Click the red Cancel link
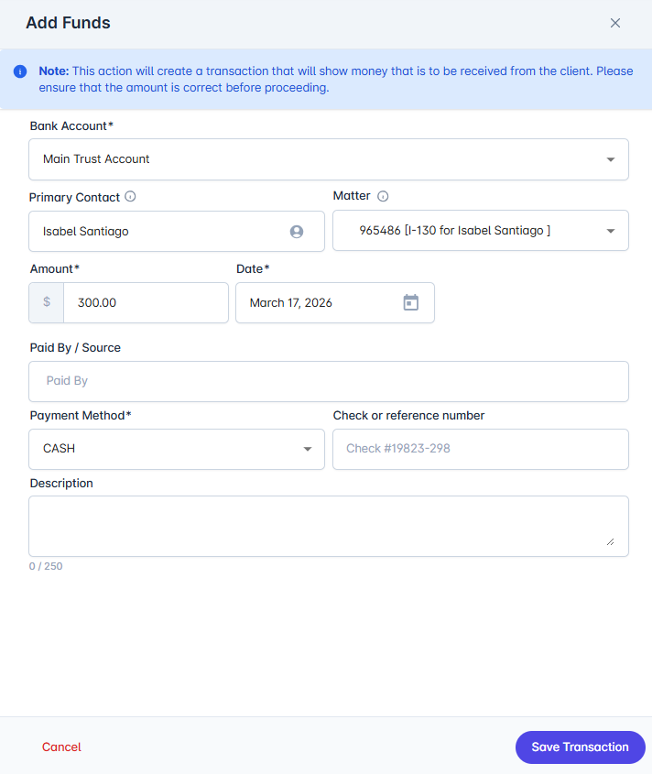 coord(61,747)
